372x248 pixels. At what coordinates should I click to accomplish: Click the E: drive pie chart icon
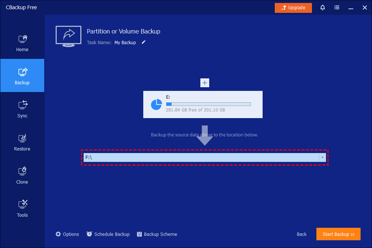(x=157, y=104)
